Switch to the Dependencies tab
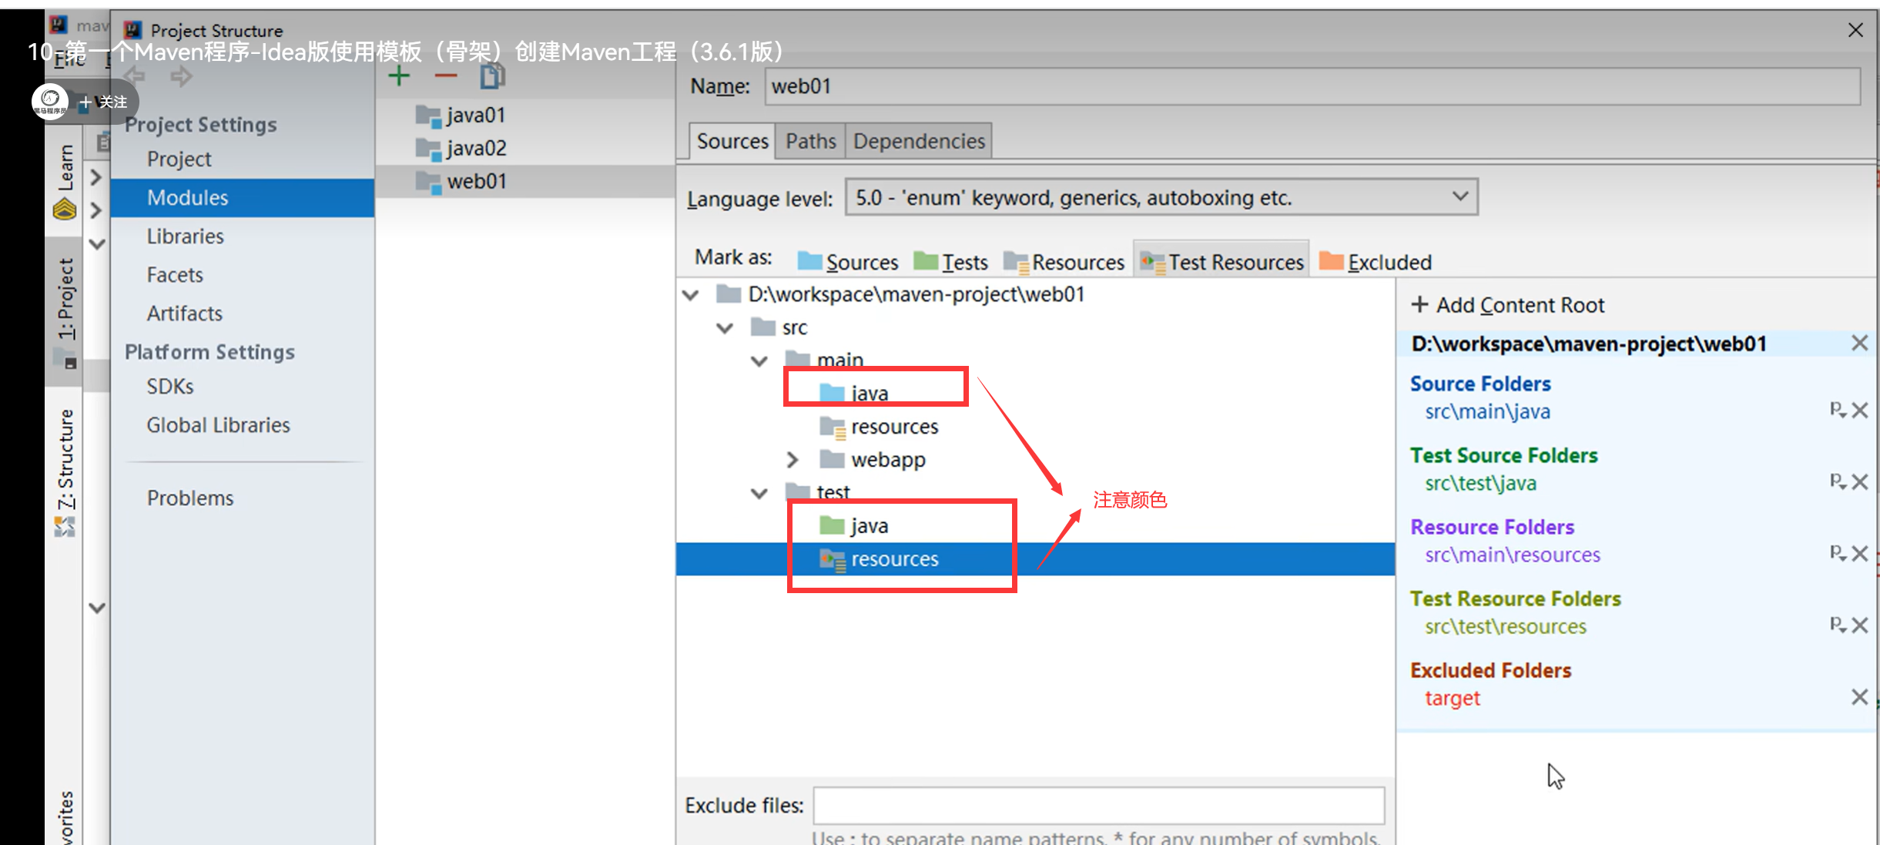The image size is (1880, 845). [x=918, y=141]
